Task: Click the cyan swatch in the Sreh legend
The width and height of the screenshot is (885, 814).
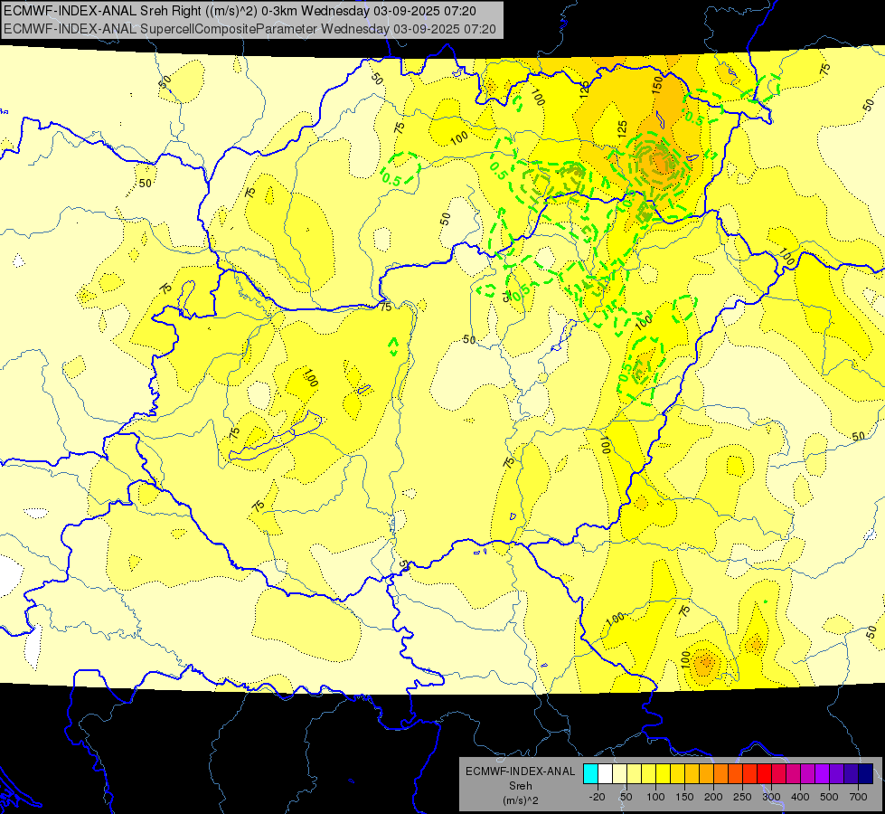Action: tap(591, 773)
